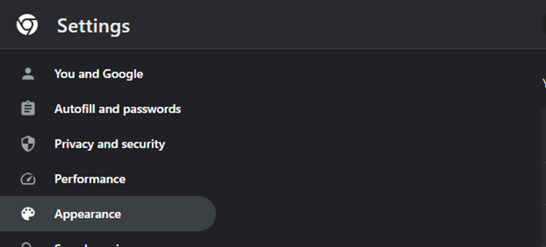546x247 pixels.
Task: Click the word security in the Privacy item
Action: [x=143, y=144]
